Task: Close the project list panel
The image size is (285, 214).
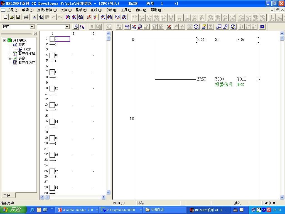Action: tap(35, 34)
